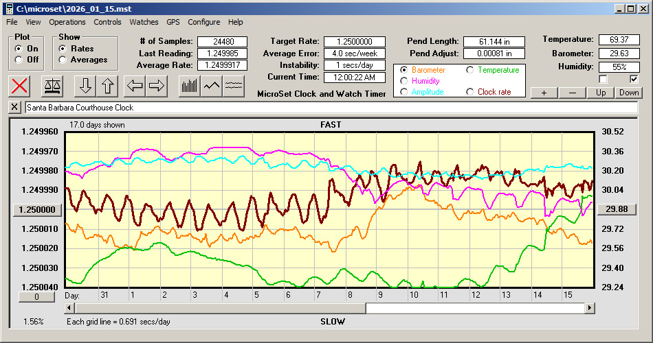Select the wavy smoothed lines graph icon
Screen dimensions: 653x343
(234, 86)
